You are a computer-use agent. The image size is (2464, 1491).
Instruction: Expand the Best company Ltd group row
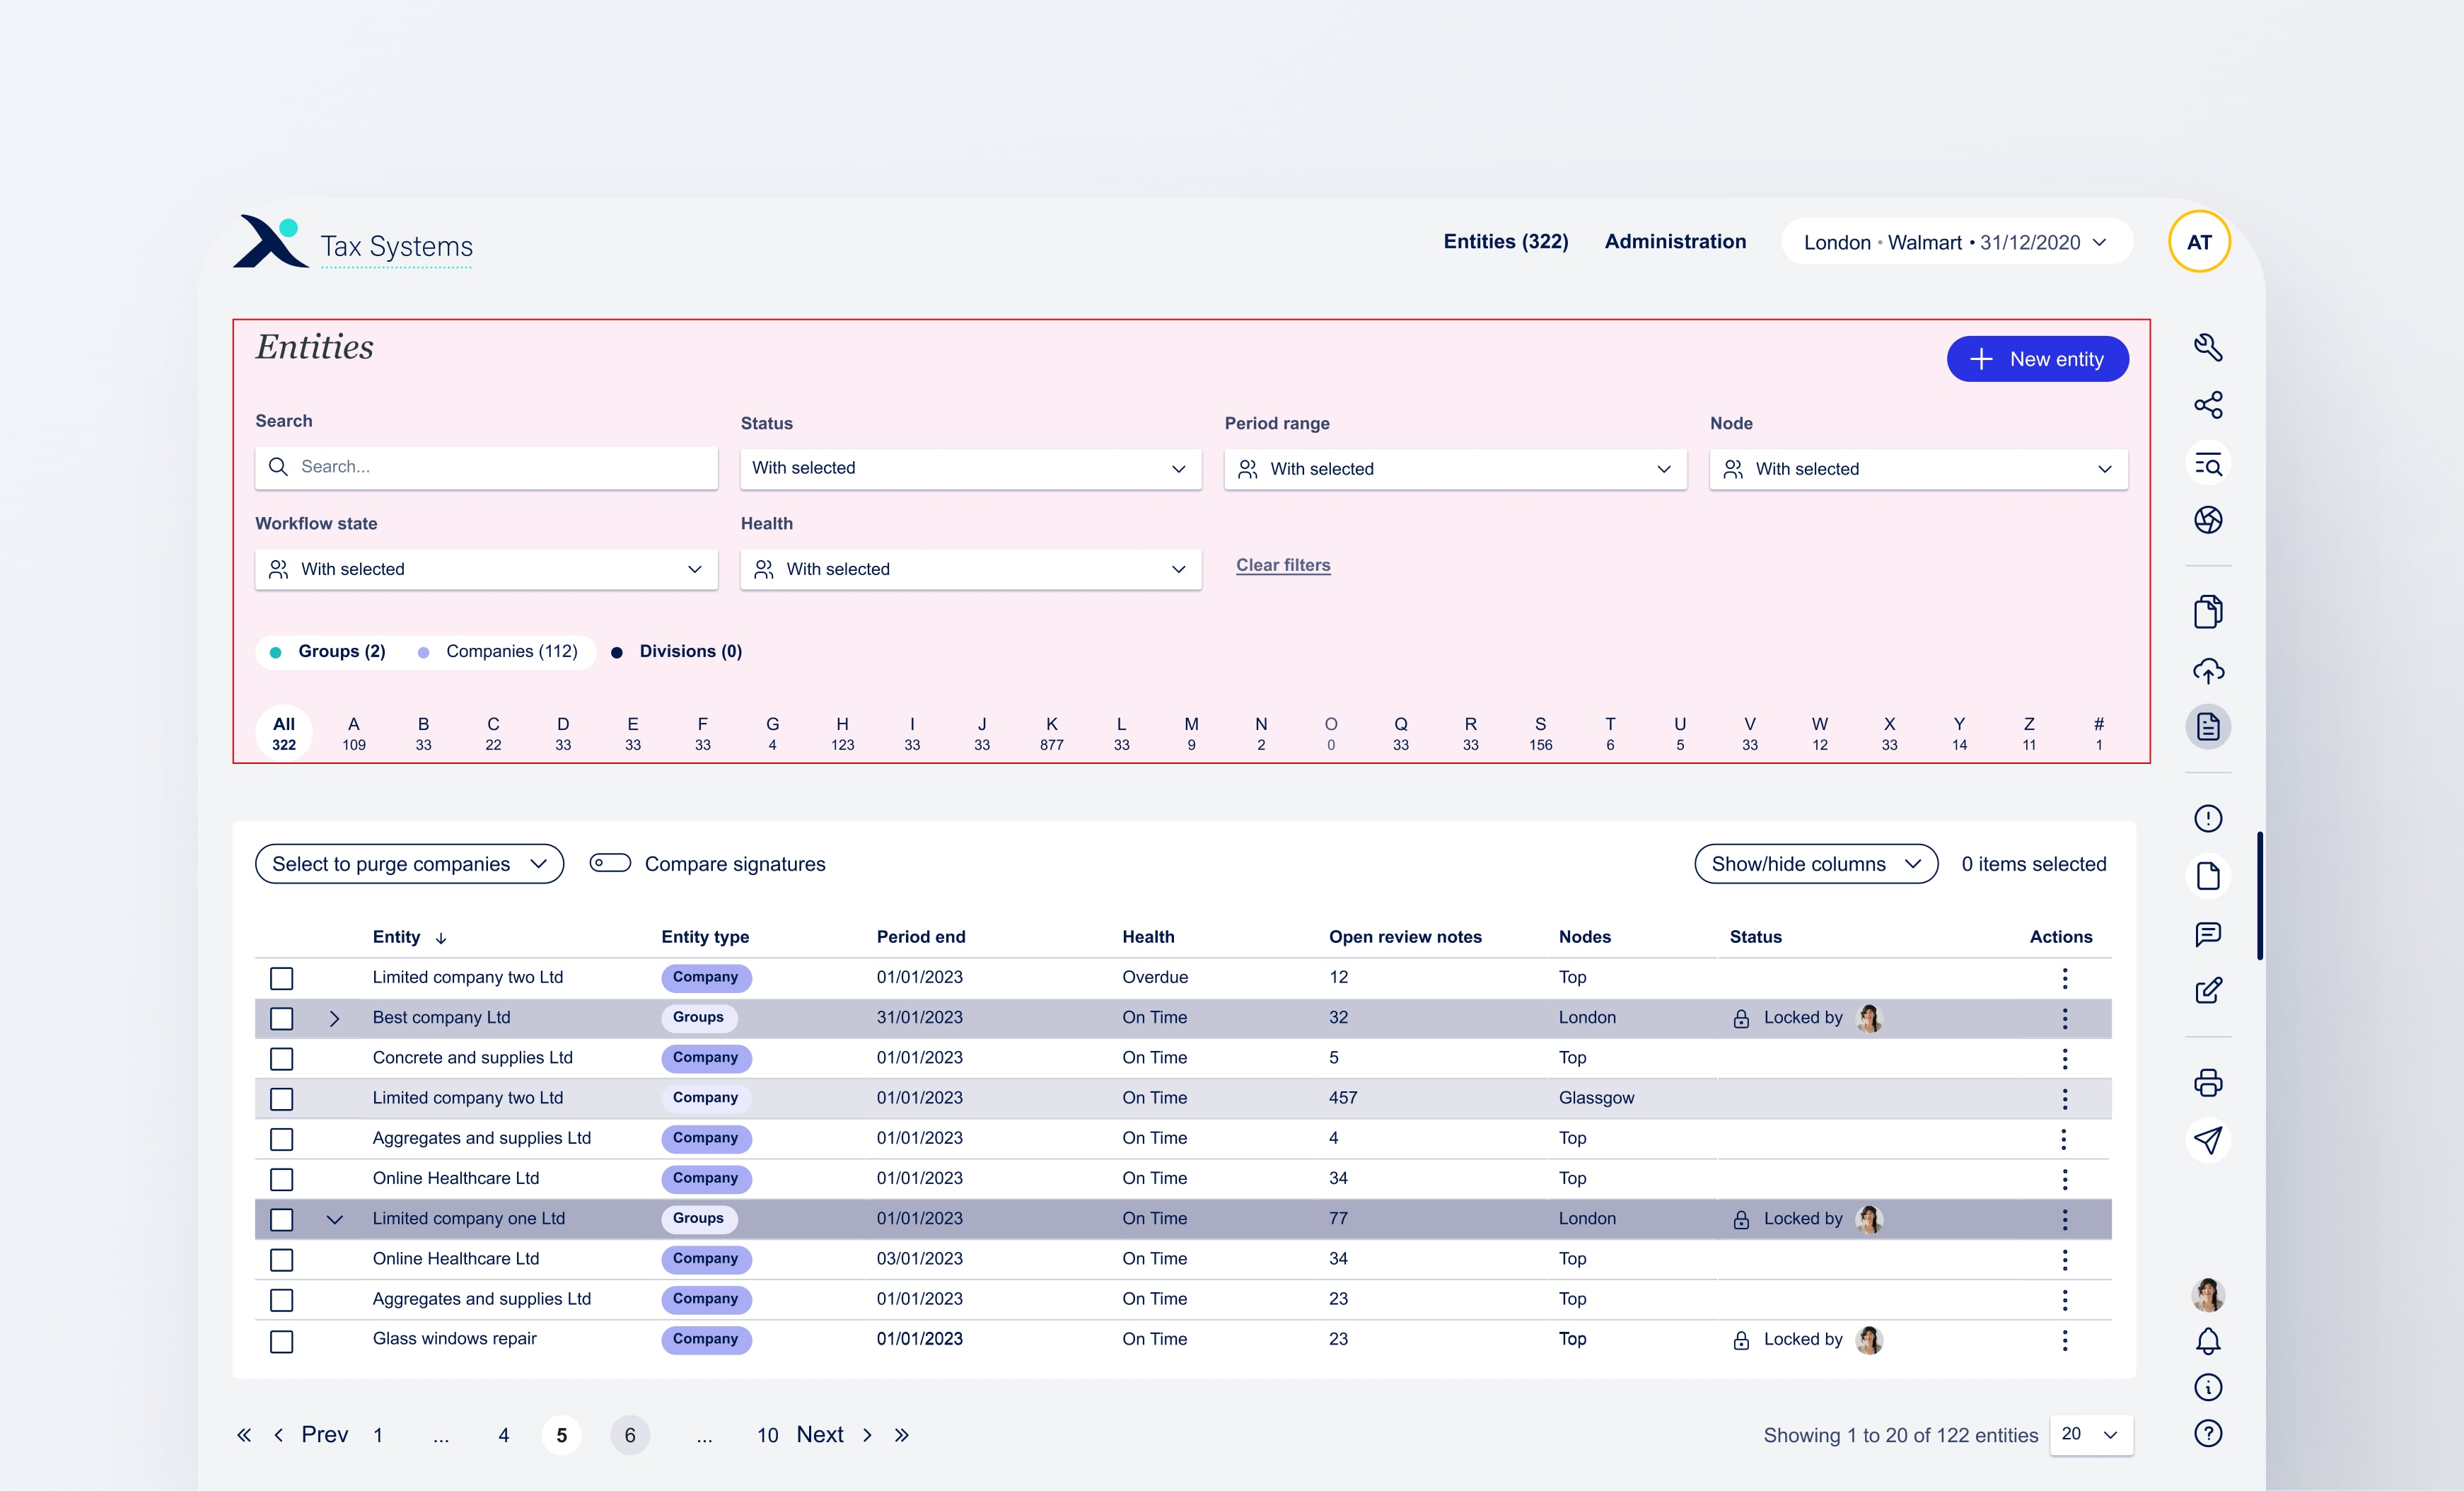point(334,1018)
